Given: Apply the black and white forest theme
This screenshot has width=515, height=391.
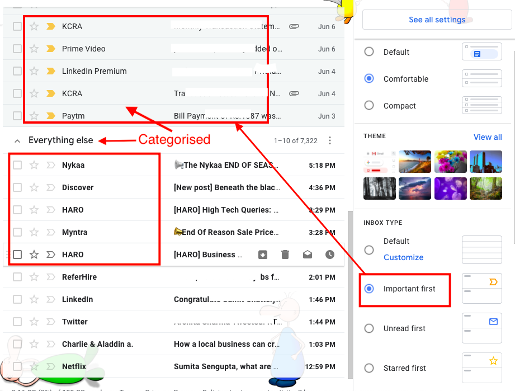Looking at the screenshot, I should pos(379,189).
